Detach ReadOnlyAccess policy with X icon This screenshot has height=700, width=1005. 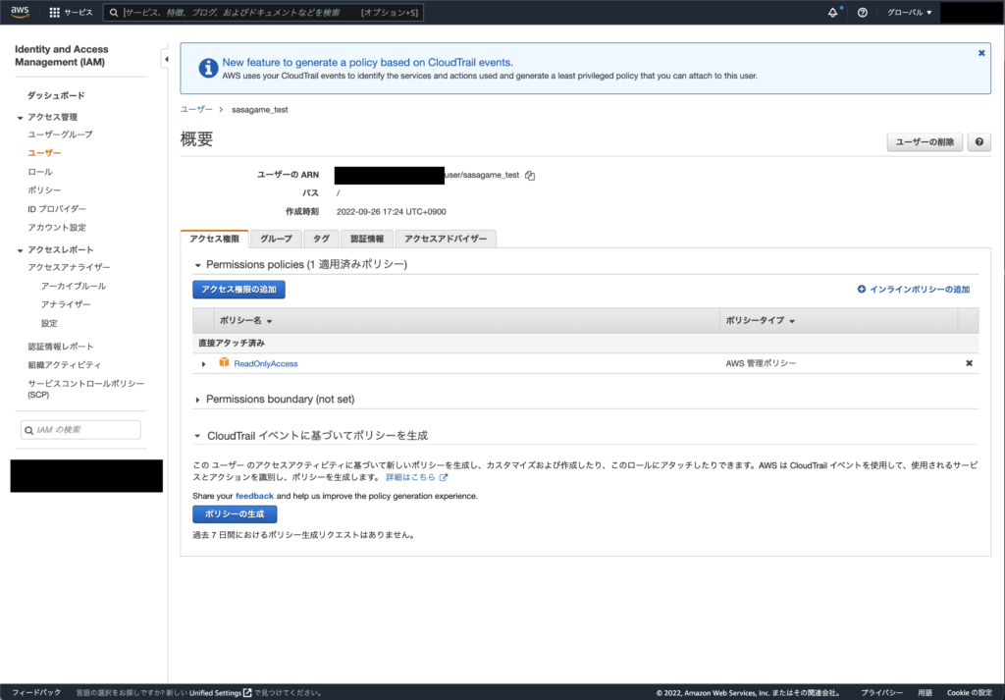969,363
